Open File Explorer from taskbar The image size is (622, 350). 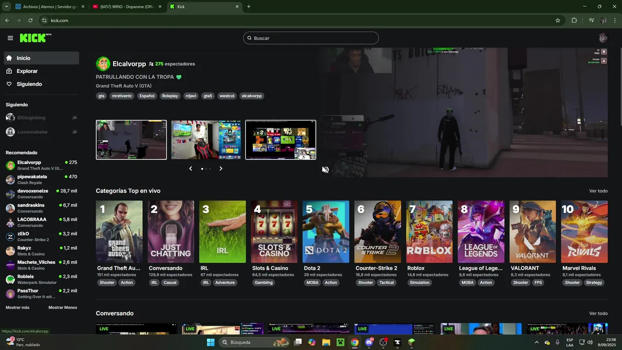click(x=326, y=342)
